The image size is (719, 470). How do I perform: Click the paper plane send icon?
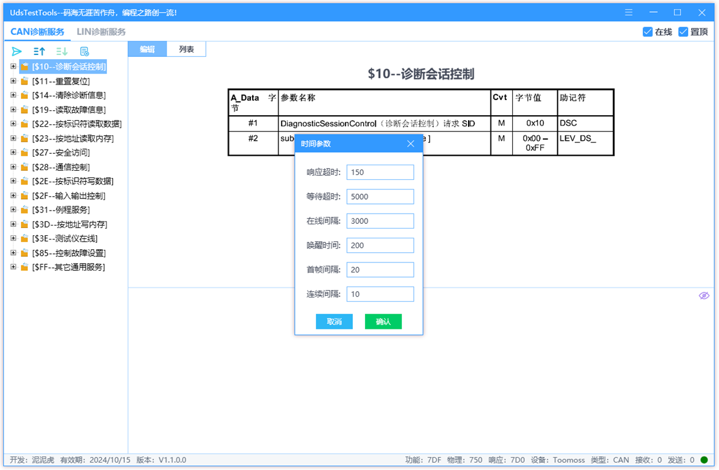point(16,51)
